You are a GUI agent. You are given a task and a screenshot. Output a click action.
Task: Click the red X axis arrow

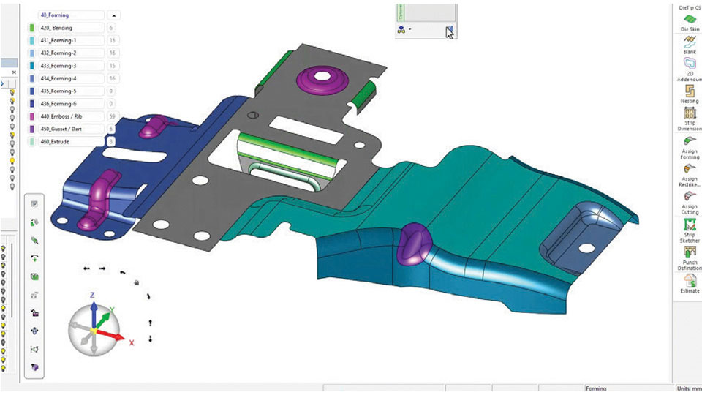pyautogui.click(x=112, y=335)
